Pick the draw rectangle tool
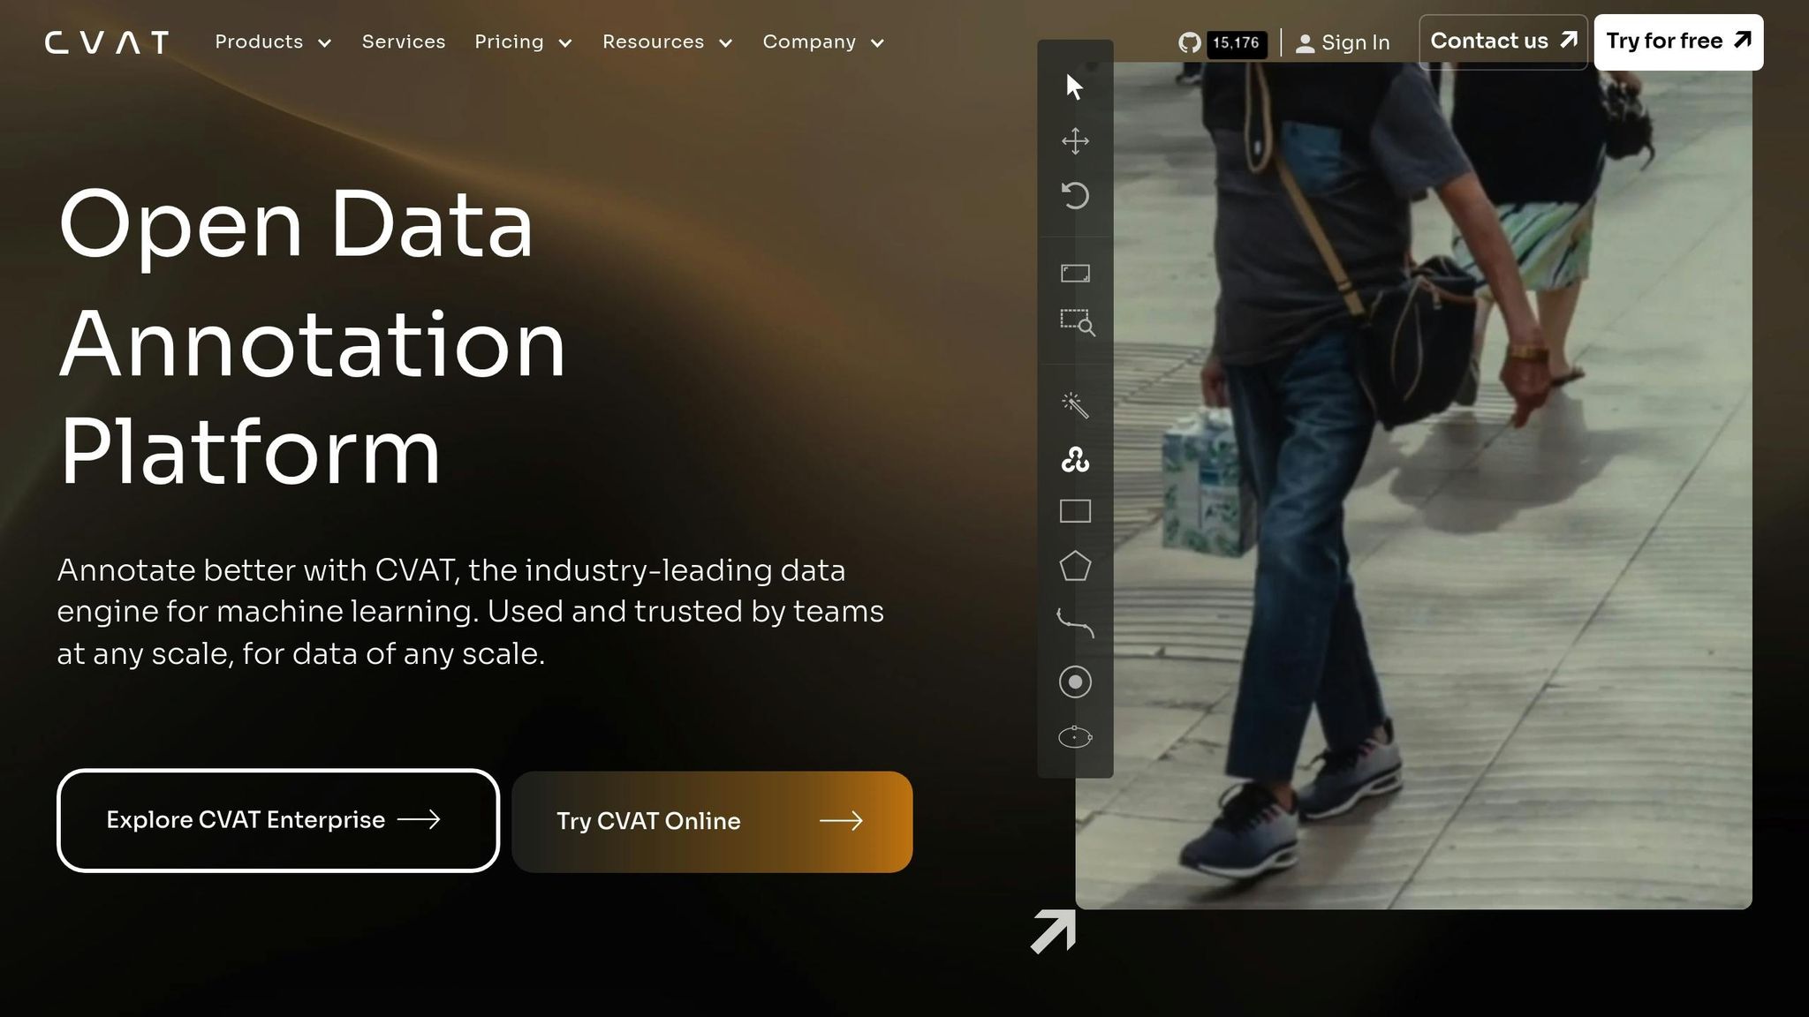 1075,511
